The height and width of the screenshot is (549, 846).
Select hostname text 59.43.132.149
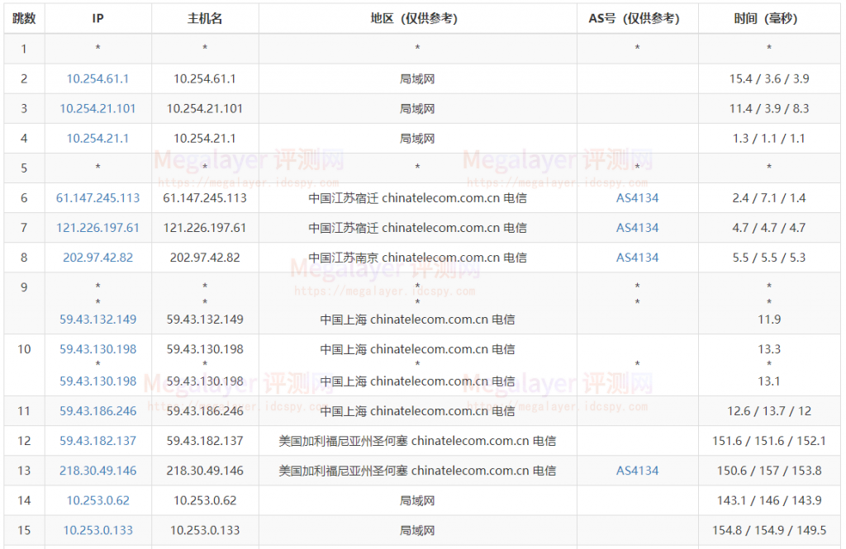click(x=205, y=319)
